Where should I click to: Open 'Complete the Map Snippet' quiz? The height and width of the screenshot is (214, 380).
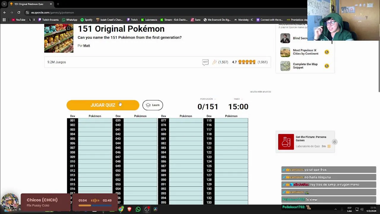pyautogui.click(x=305, y=66)
